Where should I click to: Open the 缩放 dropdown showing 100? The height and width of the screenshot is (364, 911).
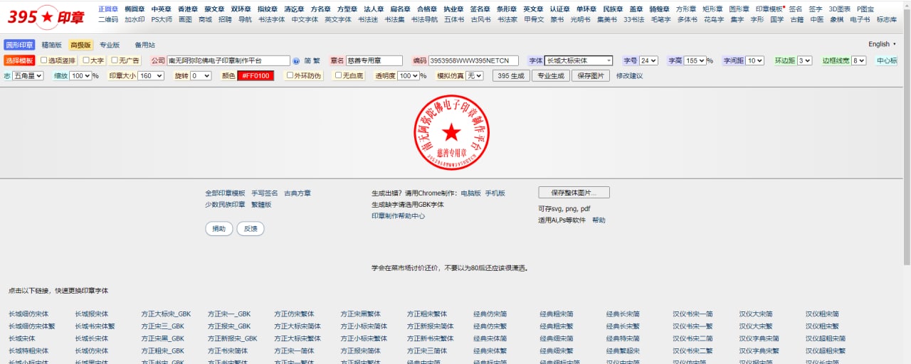80,75
